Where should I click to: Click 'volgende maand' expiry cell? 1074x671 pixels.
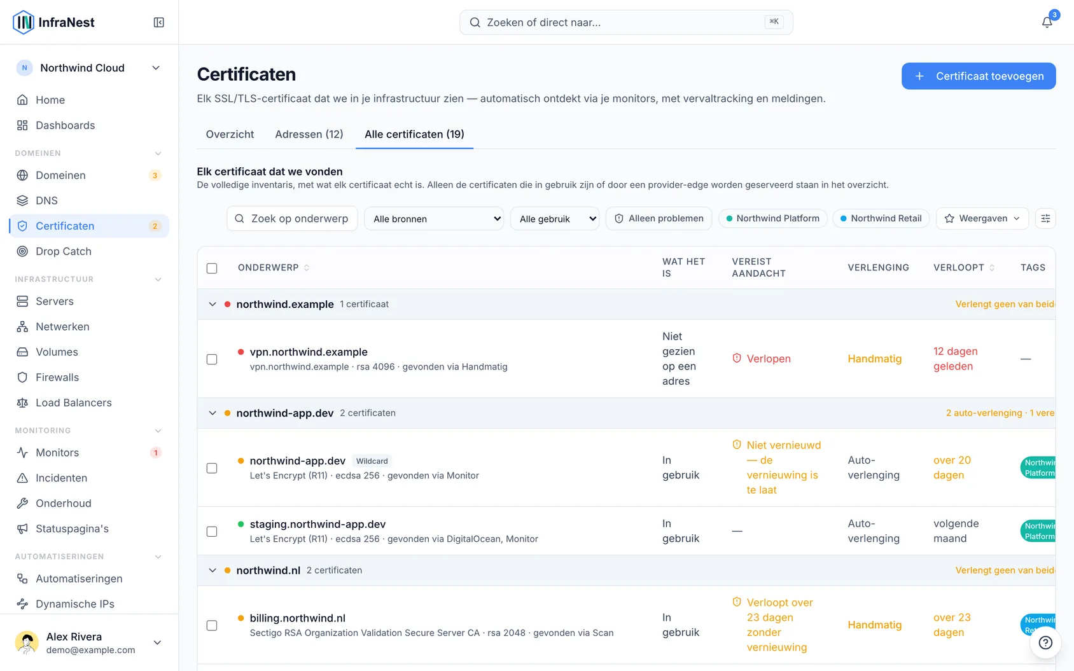[956, 531]
